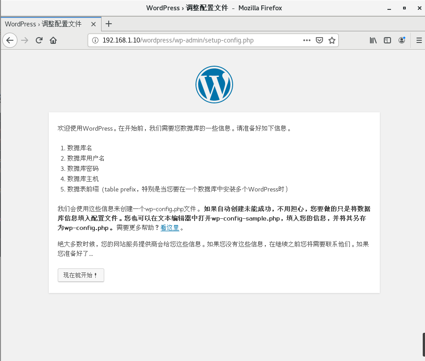Save page to Pocket
This screenshot has width=425, height=361.
click(319, 40)
